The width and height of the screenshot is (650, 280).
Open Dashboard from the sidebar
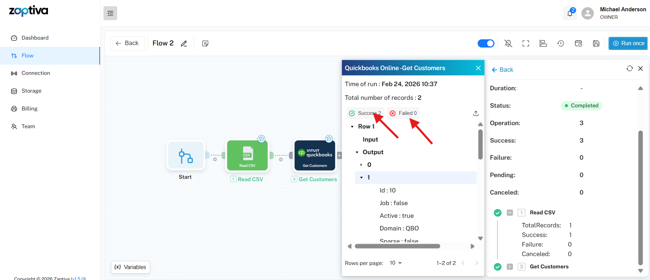pos(35,38)
